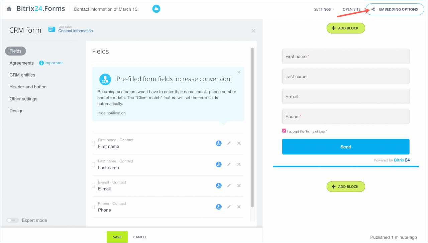
Task: Click the bottom Add Block button
Action: [346, 187]
